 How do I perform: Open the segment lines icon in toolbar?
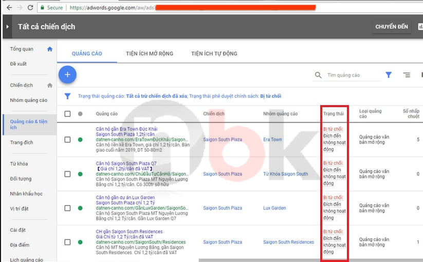pos(407,75)
